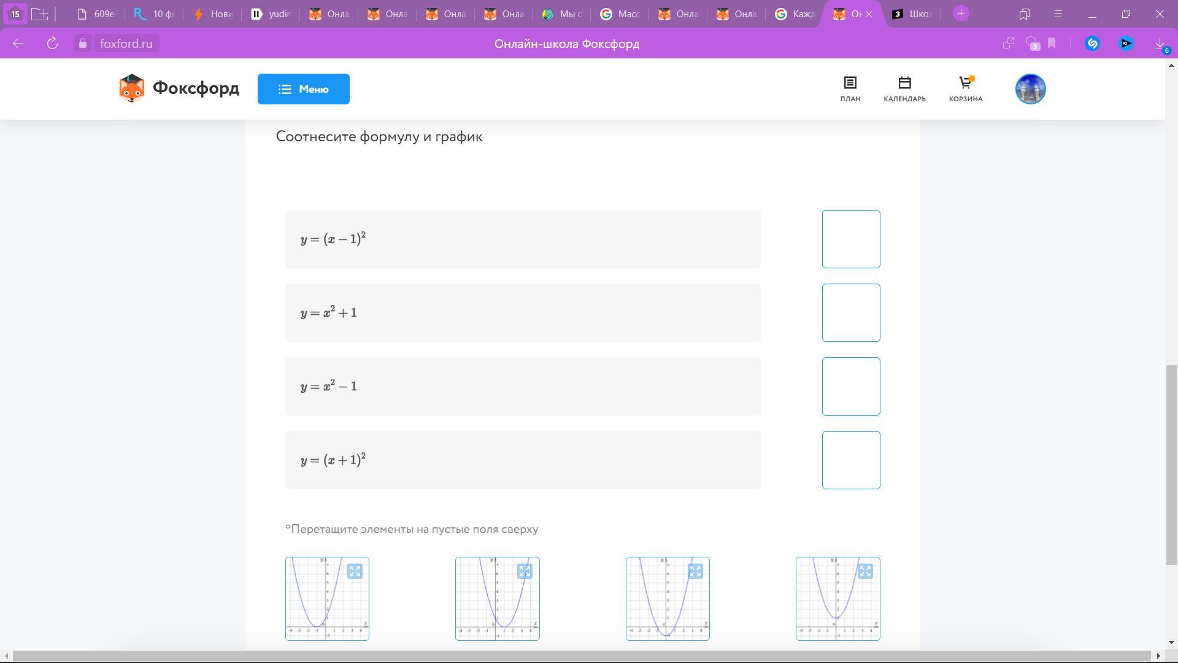Open the План icon in header
This screenshot has width=1178, height=663.
tap(850, 89)
